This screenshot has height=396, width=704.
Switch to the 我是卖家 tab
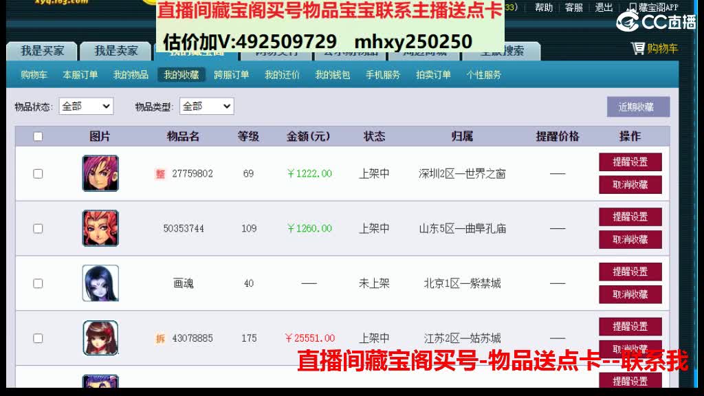[x=115, y=51]
